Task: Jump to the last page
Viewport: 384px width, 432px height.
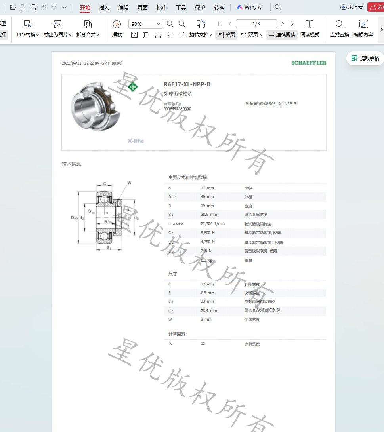Action: point(293,24)
